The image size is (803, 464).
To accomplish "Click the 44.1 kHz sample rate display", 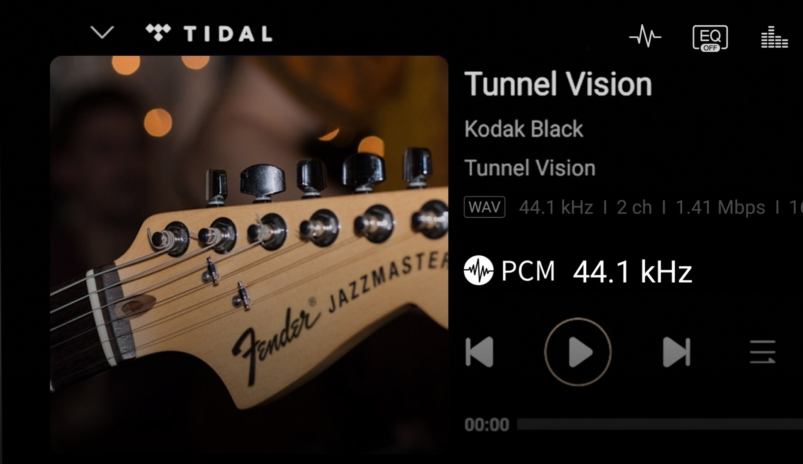I will click(632, 272).
